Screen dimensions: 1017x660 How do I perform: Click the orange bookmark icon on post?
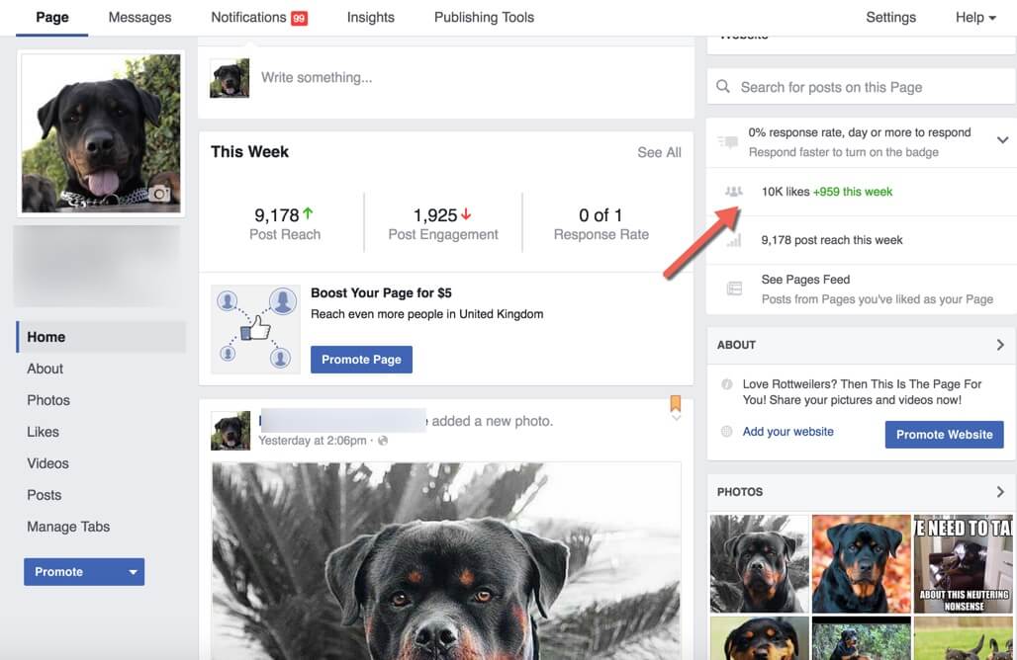coord(676,403)
